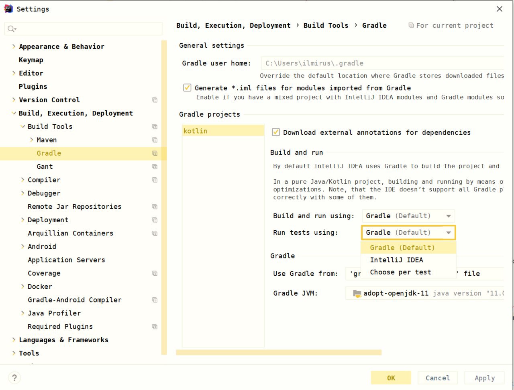Click project-level icon beside Build Tools

coord(155,126)
